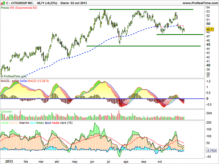
Task: Click the 'marron' legend label
Action: (x=14, y=123)
